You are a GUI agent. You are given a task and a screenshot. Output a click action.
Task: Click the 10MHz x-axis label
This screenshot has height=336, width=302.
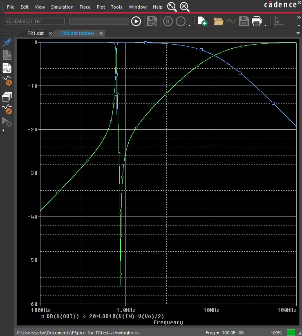[211, 310]
